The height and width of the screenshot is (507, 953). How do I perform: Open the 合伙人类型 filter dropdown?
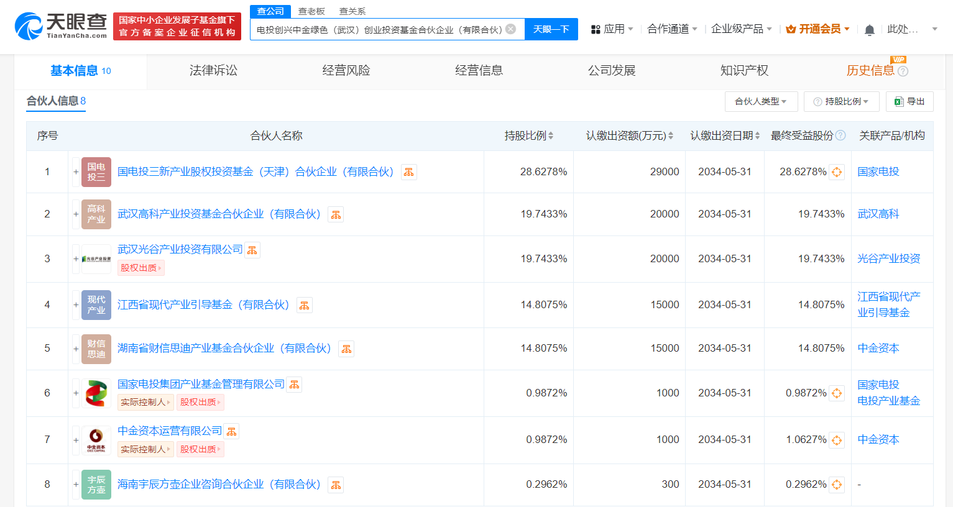pos(761,101)
